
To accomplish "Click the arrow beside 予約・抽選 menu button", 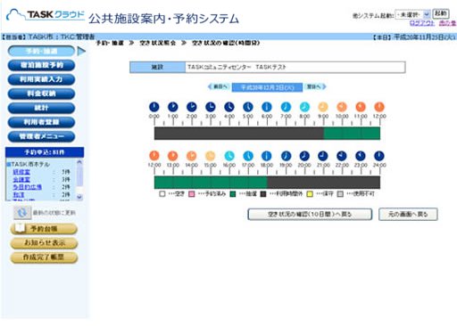I will point(81,52).
